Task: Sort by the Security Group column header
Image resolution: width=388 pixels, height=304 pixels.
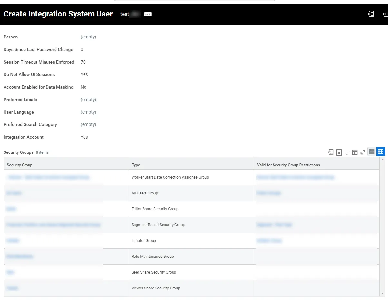Action: (x=20, y=165)
